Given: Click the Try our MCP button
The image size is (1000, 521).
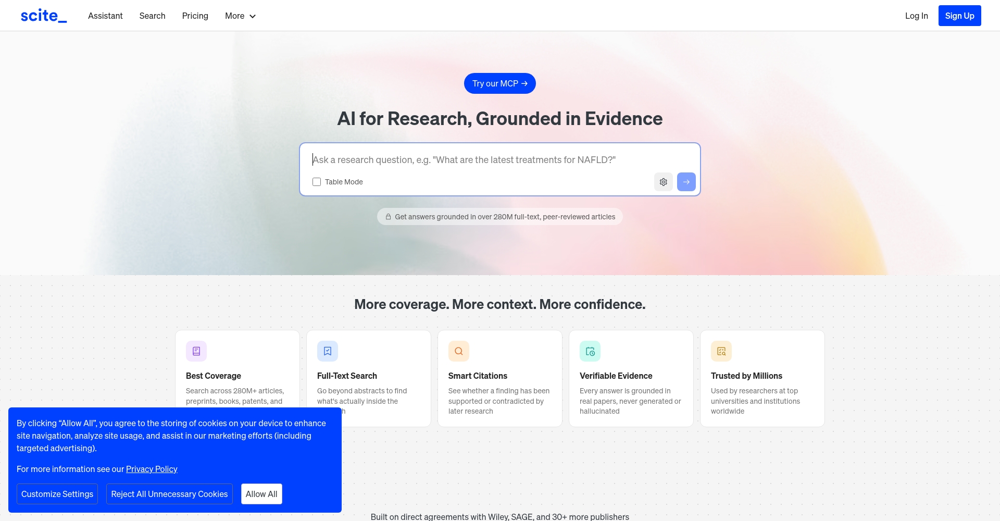Looking at the screenshot, I should click(x=499, y=83).
